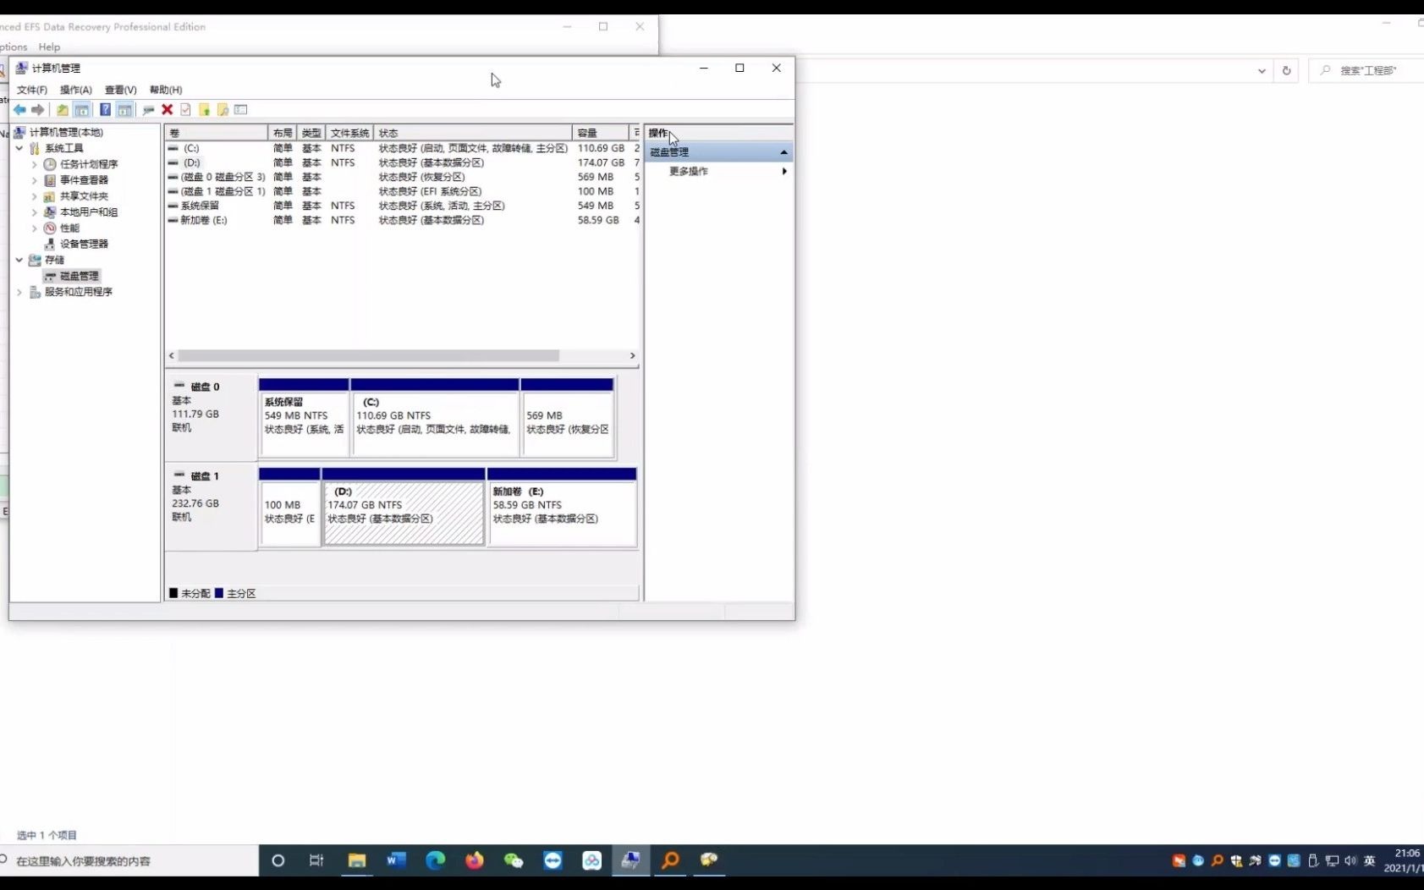
Task: Open Help menu in EFS Data Recovery window
Action: (49, 47)
